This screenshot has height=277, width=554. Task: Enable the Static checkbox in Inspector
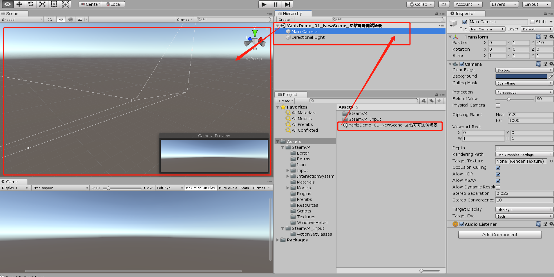(x=533, y=22)
